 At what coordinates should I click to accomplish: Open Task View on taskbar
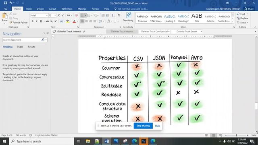79,141
